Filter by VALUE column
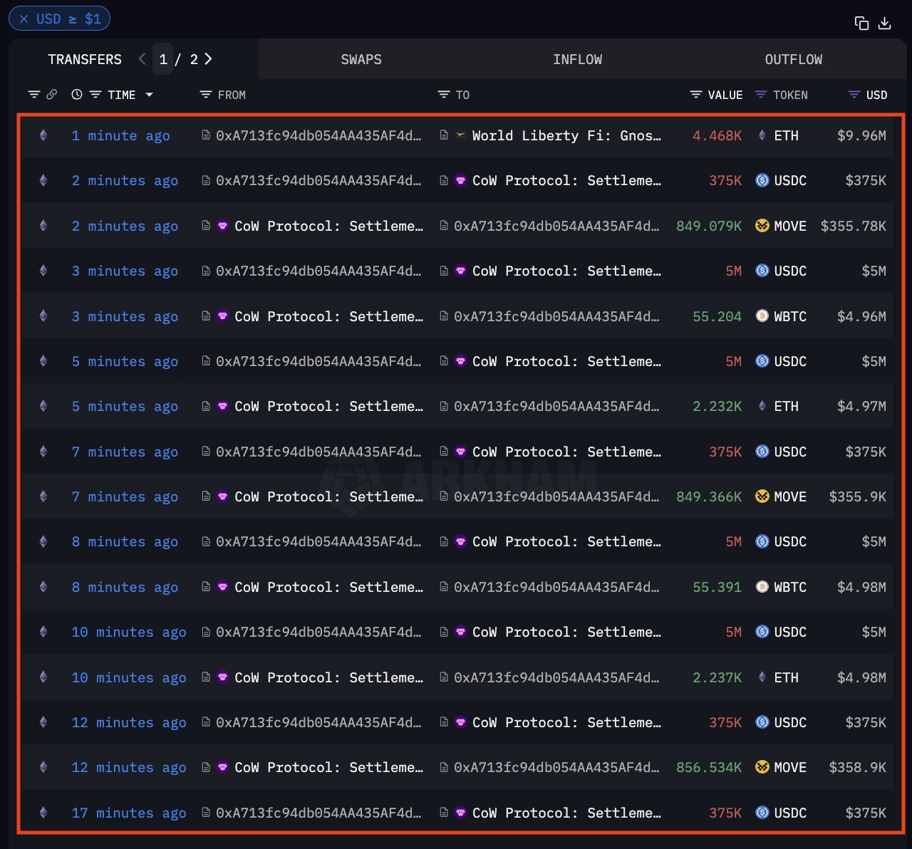This screenshot has height=849, width=912. 696,95
